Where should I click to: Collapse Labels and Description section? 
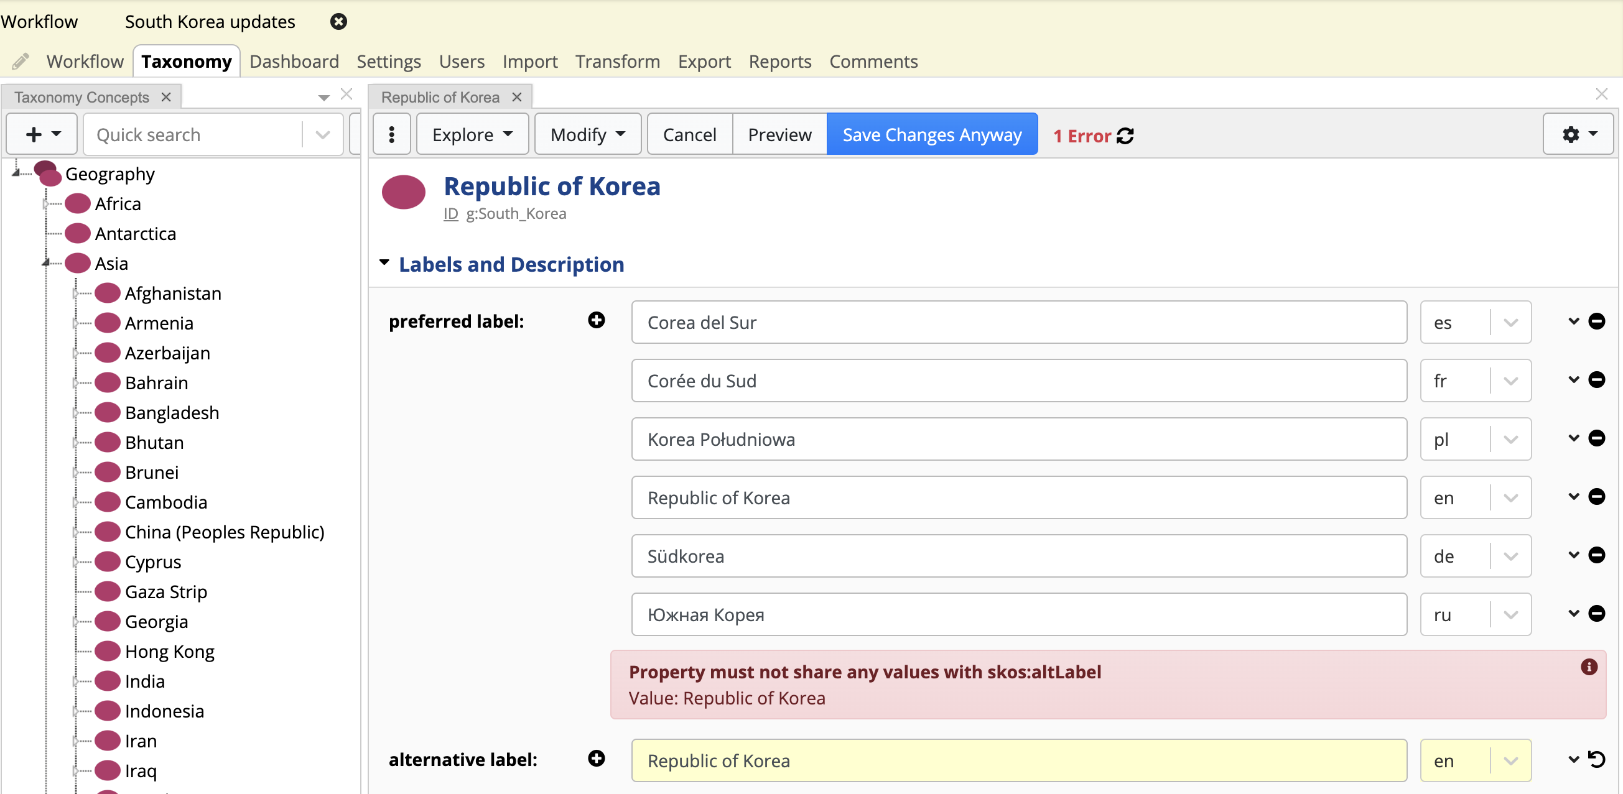[384, 263]
